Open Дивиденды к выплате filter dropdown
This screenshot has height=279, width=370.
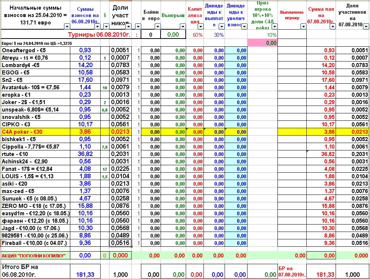(222, 26)
